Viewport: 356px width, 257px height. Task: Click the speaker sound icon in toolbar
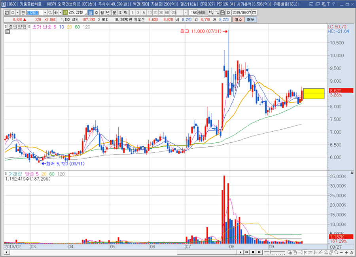click(x=56, y=13)
